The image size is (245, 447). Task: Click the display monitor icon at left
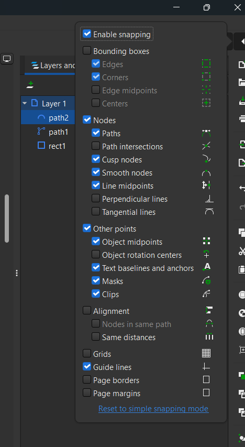(x=7, y=59)
